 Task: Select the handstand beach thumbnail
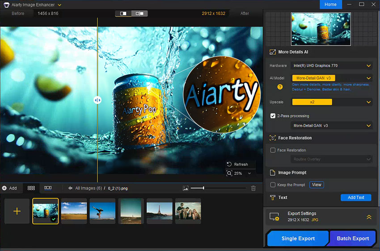coord(102,211)
